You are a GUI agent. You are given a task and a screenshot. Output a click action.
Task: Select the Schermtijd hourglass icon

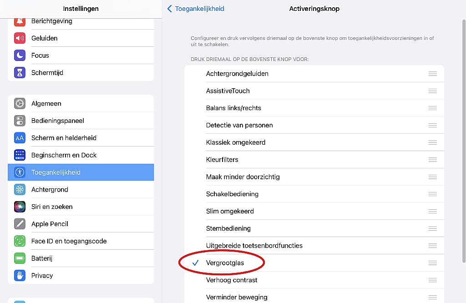[x=20, y=73]
